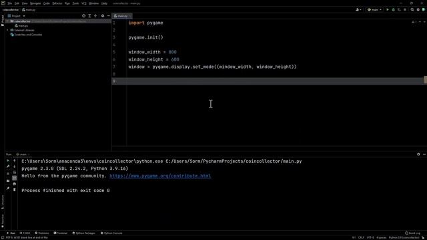This screenshot has height=240, width=427.
Task: Click Down the Stack Trace arrow
Action: (x=15, y=167)
